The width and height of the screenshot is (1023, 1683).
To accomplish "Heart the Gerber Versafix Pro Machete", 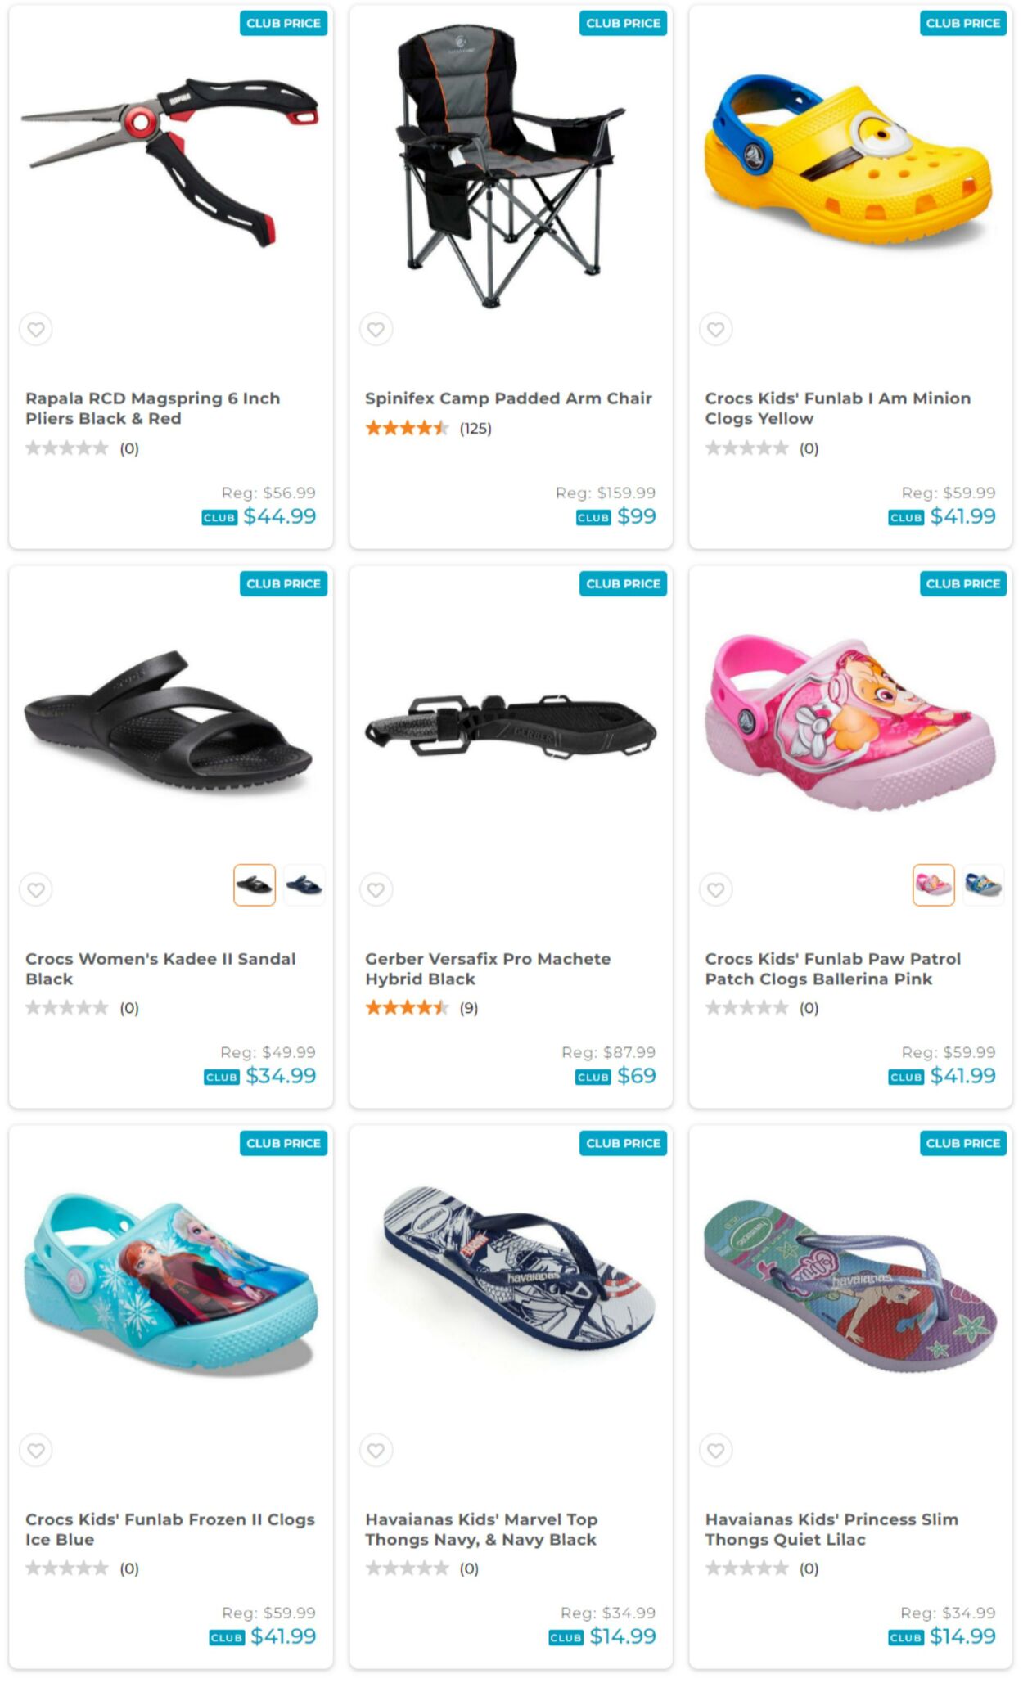I will coord(376,889).
